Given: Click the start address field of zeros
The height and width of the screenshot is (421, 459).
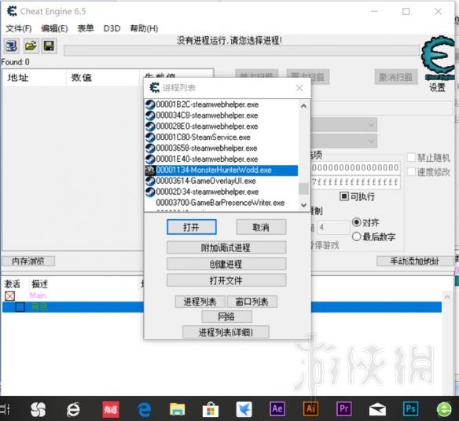Looking at the screenshot, I should pos(355,167).
